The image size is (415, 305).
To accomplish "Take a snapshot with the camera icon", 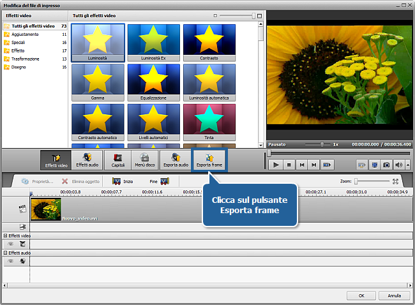I will 386,165.
